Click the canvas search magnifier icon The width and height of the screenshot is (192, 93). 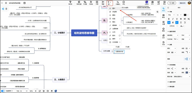click(x=157, y=12)
